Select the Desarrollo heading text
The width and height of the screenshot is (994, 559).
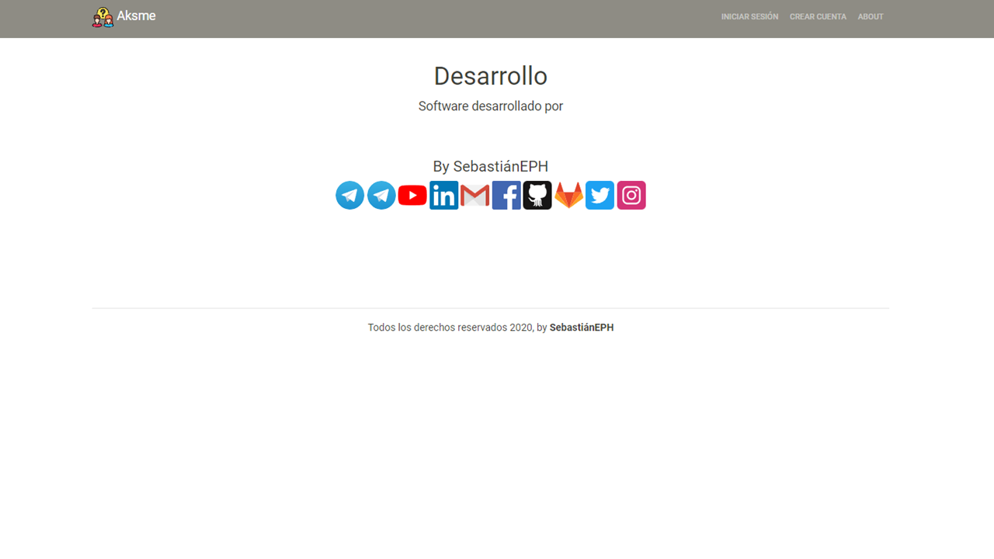[491, 76]
